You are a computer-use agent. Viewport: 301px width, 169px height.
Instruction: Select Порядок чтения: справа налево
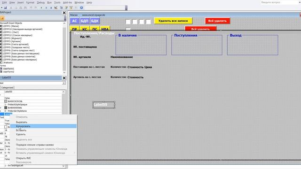[43, 145]
